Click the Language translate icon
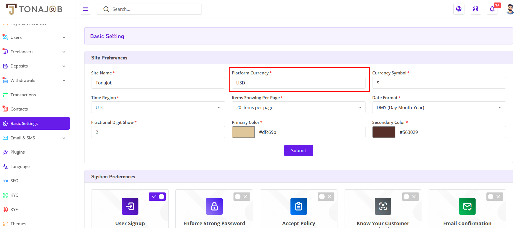This screenshot has width=517, height=228. click(5, 167)
